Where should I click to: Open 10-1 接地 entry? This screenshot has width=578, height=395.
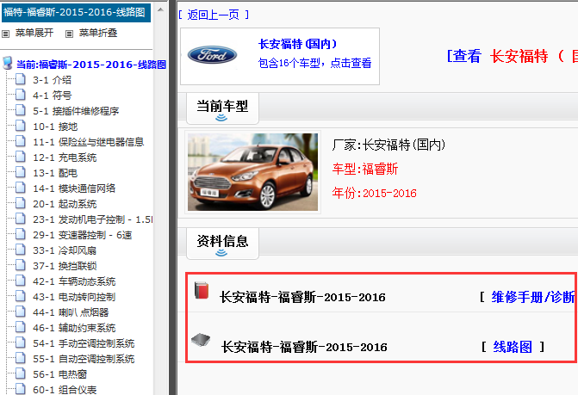pos(55,127)
